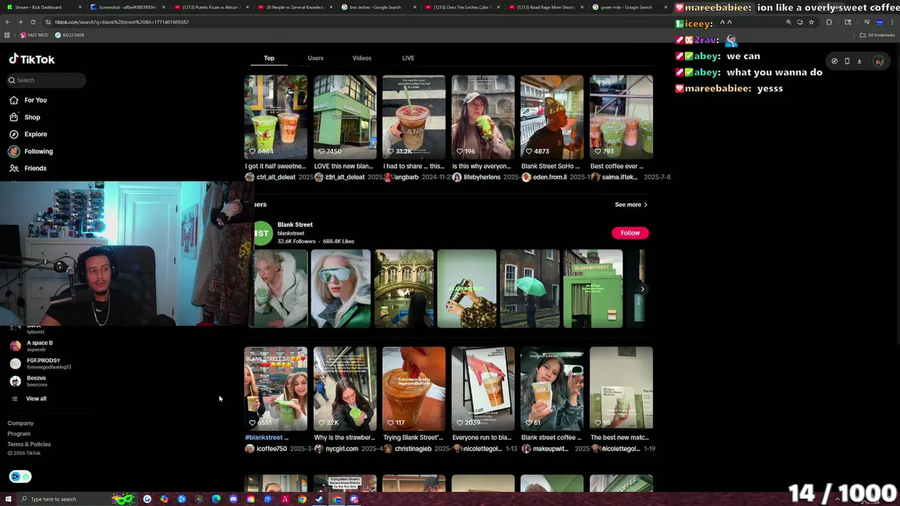Open matcha video with 95 likes
The width and height of the screenshot is (900, 506).
[621, 388]
